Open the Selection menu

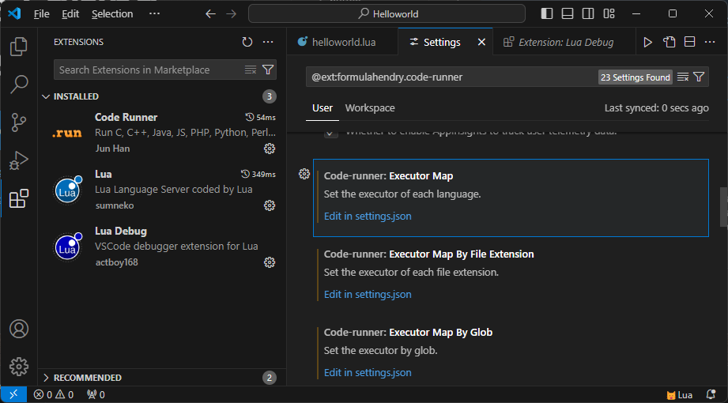pyautogui.click(x=112, y=14)
